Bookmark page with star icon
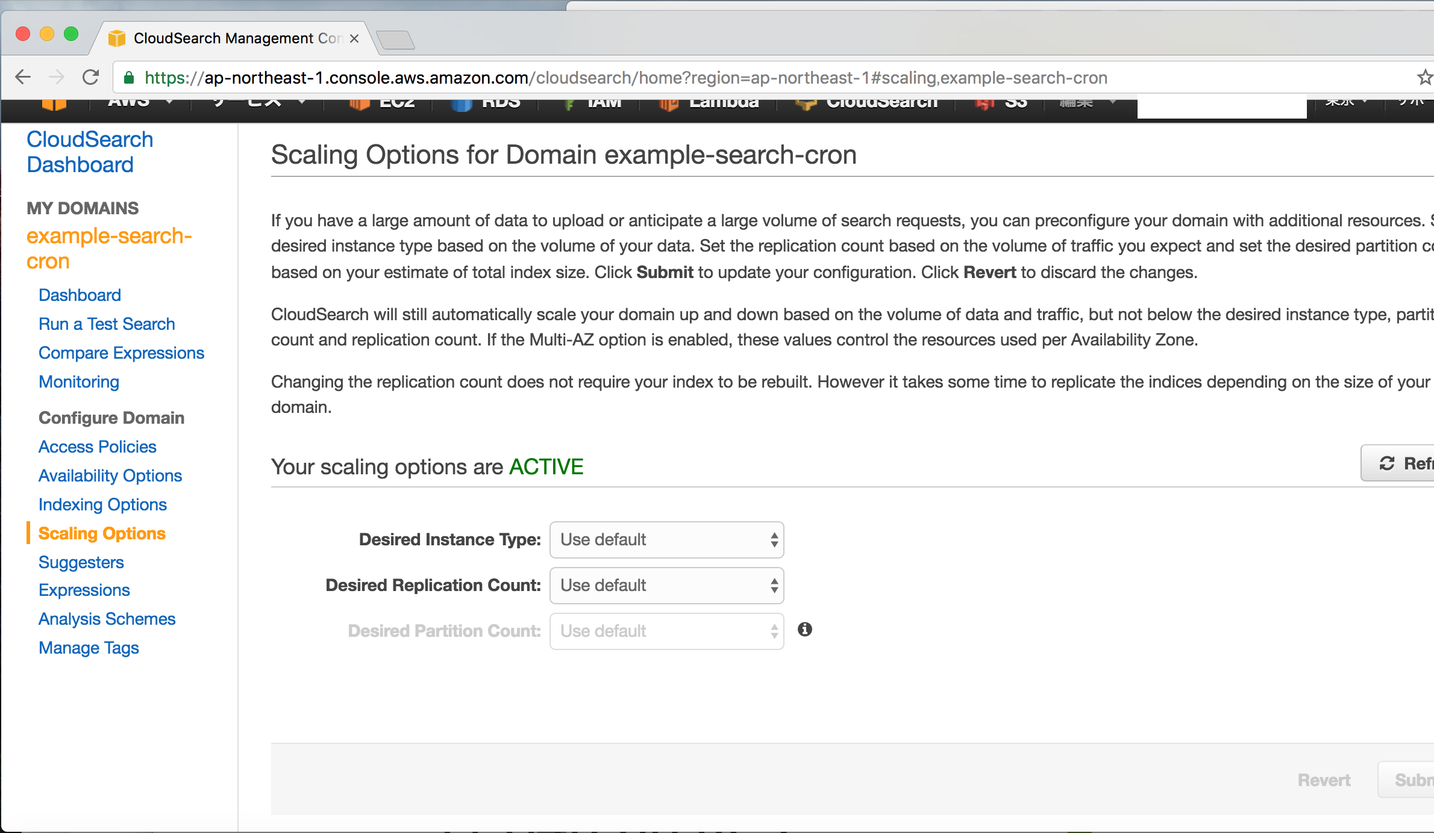 (x=1424, y=77)
